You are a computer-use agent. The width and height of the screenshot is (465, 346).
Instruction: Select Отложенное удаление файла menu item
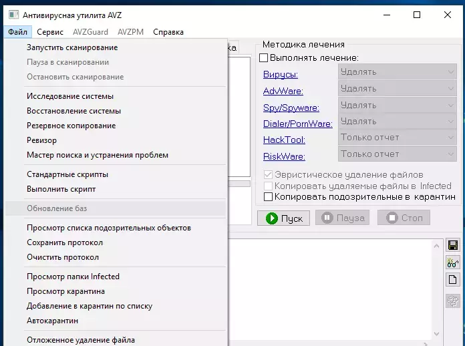click(x=116, y=340)
